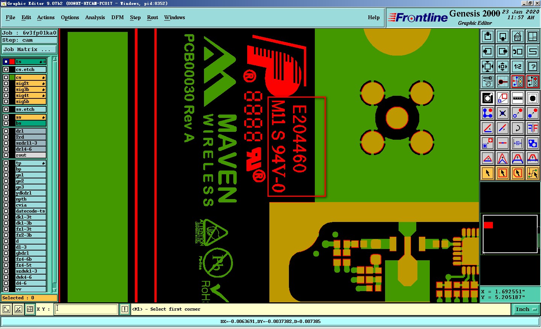
Task: Click the pan up arrow icon
Action: 488,36
